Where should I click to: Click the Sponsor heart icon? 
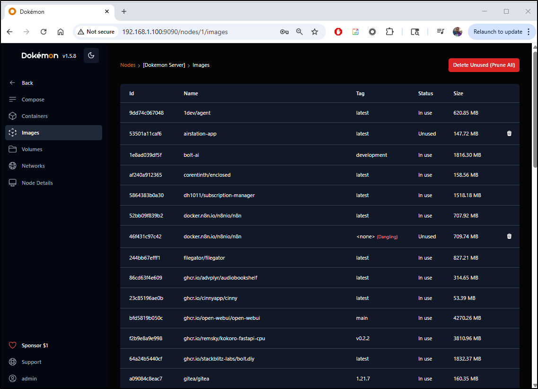pos(13,345)
